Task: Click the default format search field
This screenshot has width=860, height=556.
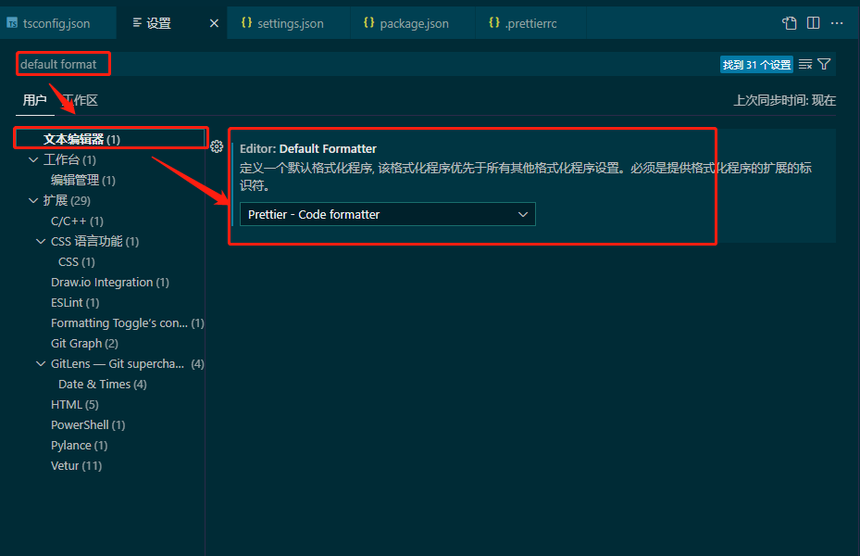Action: [62, 64]
